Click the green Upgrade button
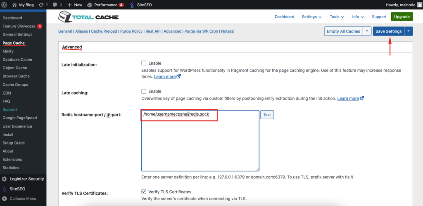423x206 pixels. click(x=402, y=17)
